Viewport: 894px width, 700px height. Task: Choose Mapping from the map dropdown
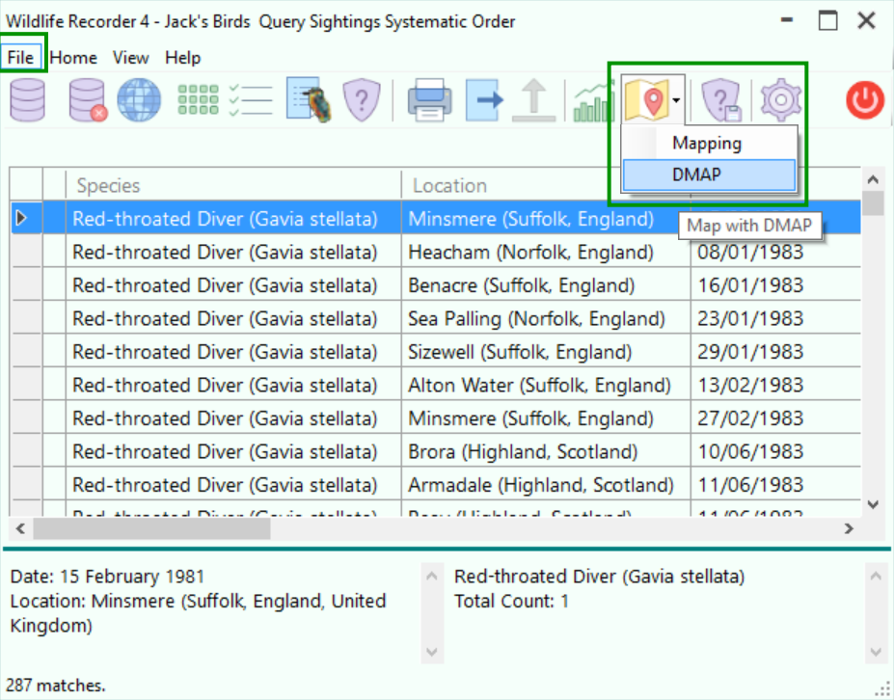tap(709, 143)
